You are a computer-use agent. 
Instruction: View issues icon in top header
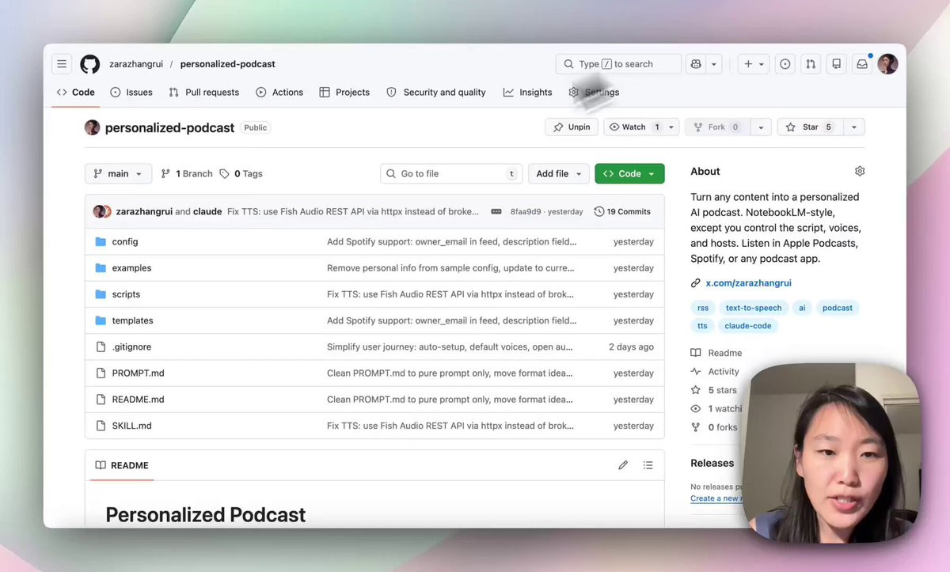click(x=785, y=64)
